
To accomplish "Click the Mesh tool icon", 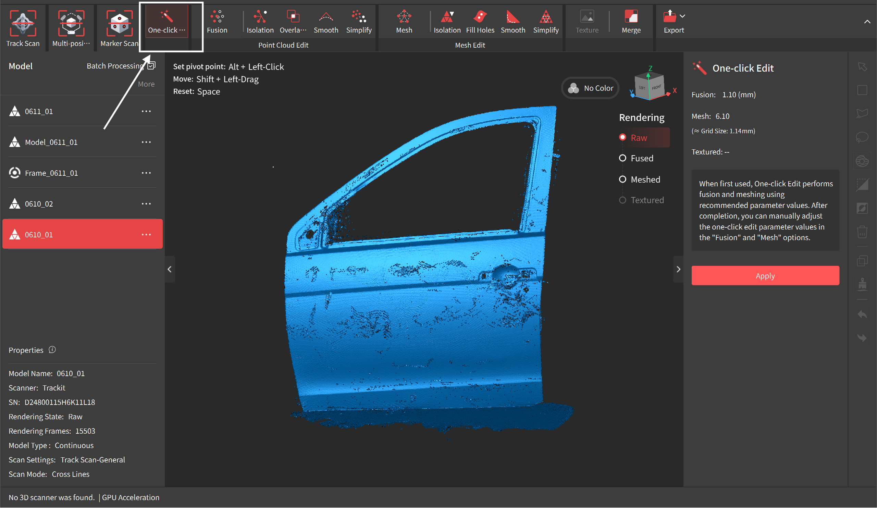I will [404, 22].
